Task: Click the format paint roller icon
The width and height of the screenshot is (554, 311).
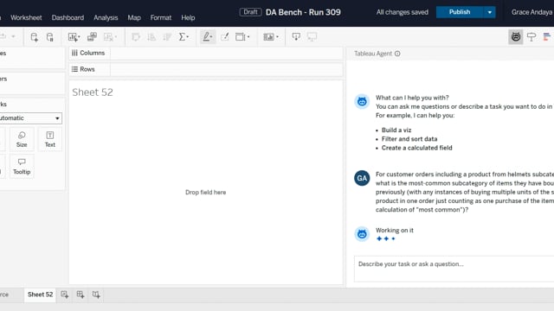Action: 531,36
